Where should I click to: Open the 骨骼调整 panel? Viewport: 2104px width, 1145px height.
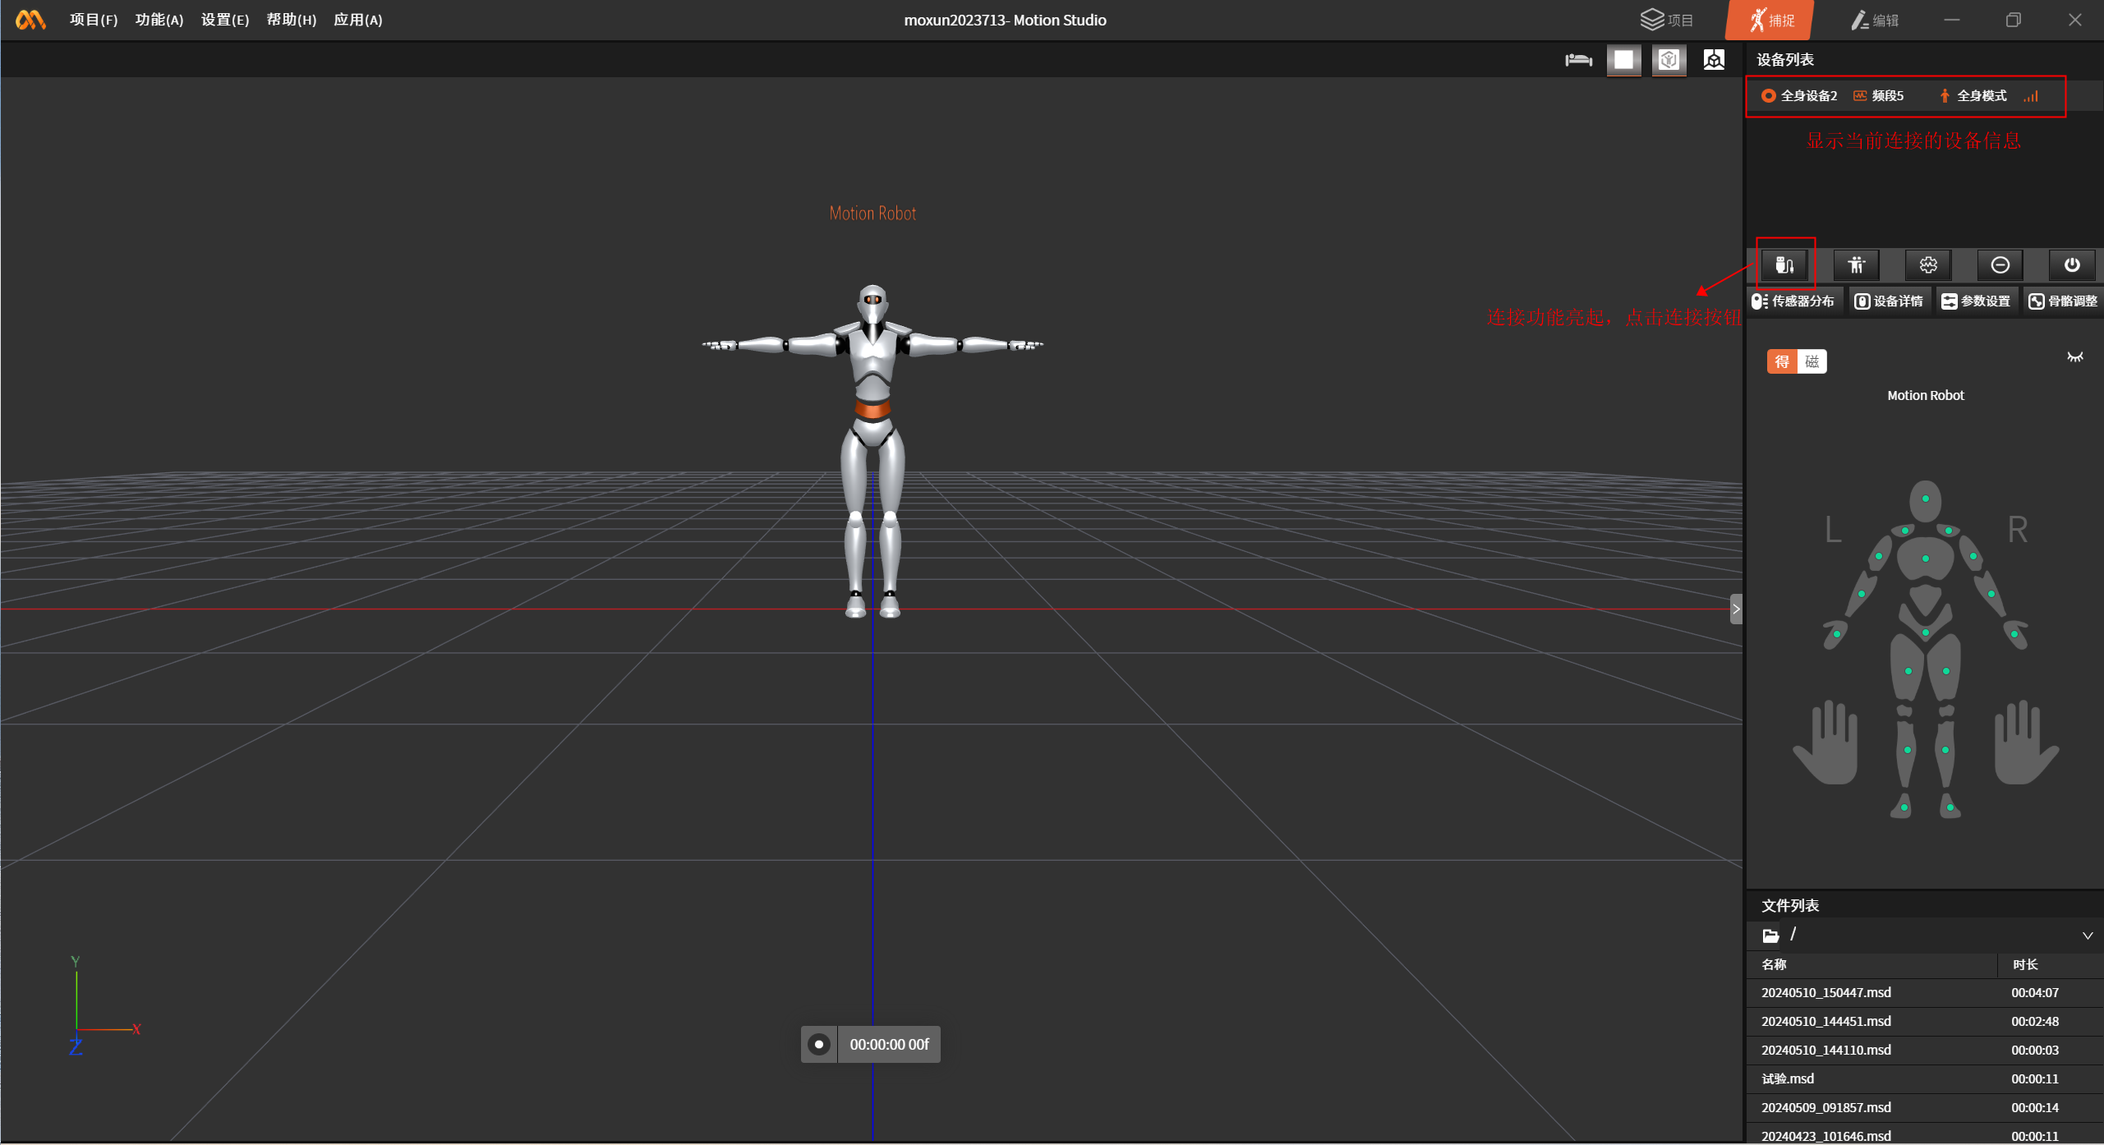[2063, 301]
